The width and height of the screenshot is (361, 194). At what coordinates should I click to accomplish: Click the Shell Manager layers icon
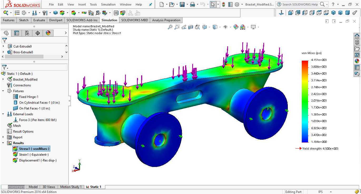click(55, 13)
